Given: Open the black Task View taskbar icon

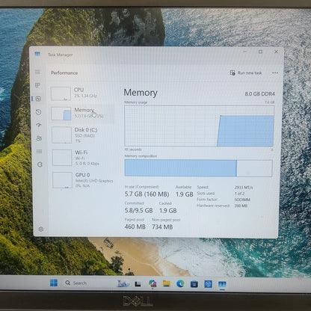Looking at the screenshot, I should pyautogui.click(x=138, y=284).
